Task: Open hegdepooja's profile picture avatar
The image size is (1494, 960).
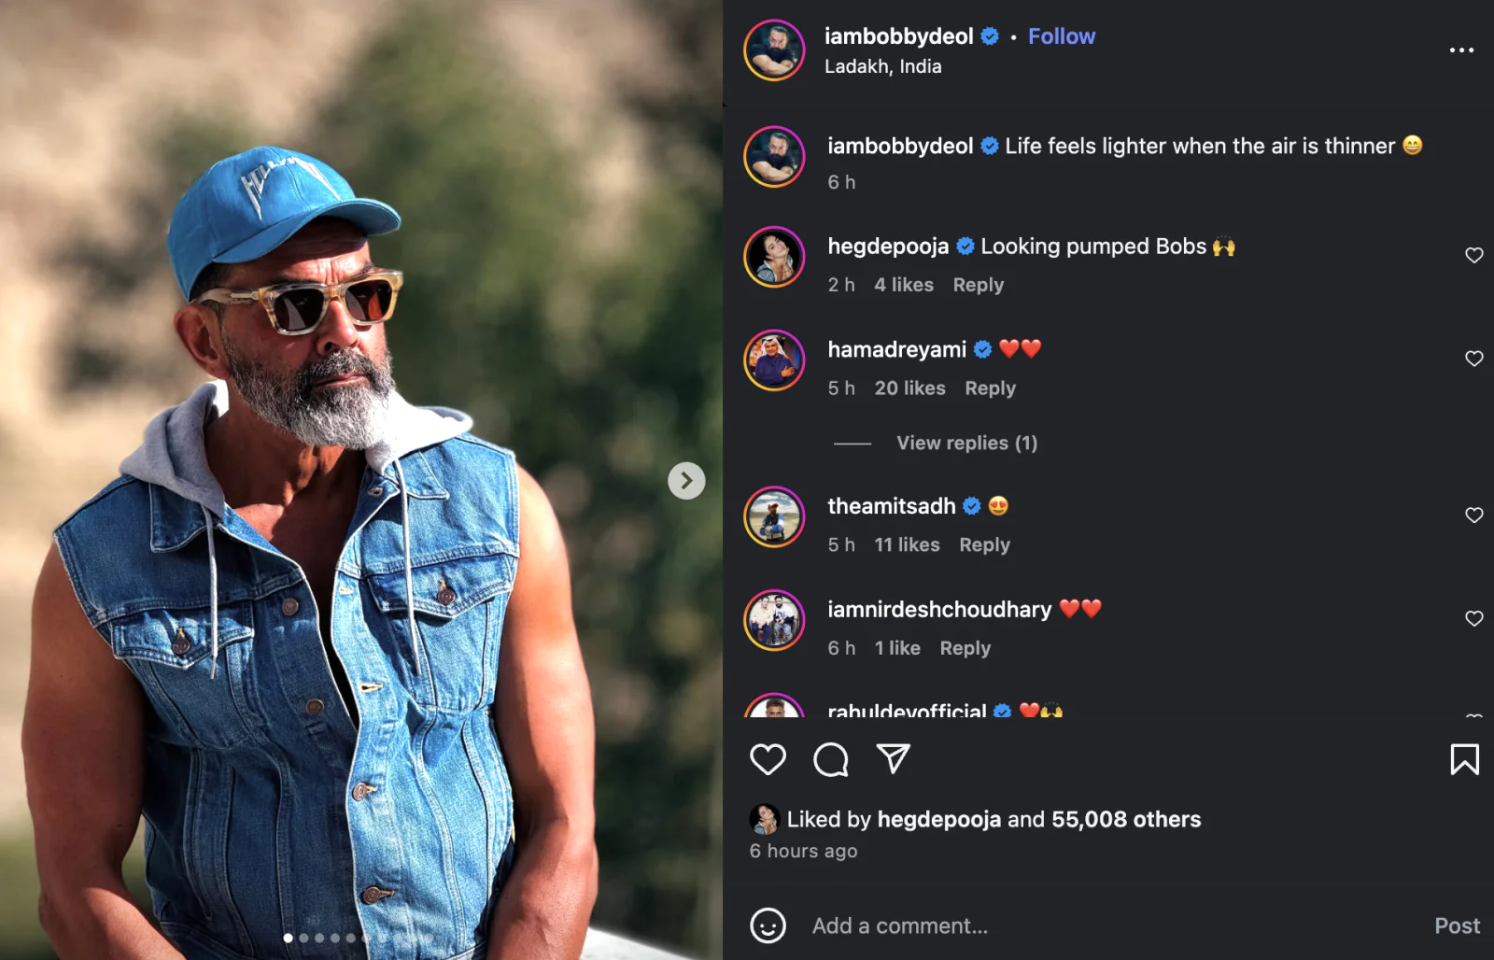Action: [774, 257]
